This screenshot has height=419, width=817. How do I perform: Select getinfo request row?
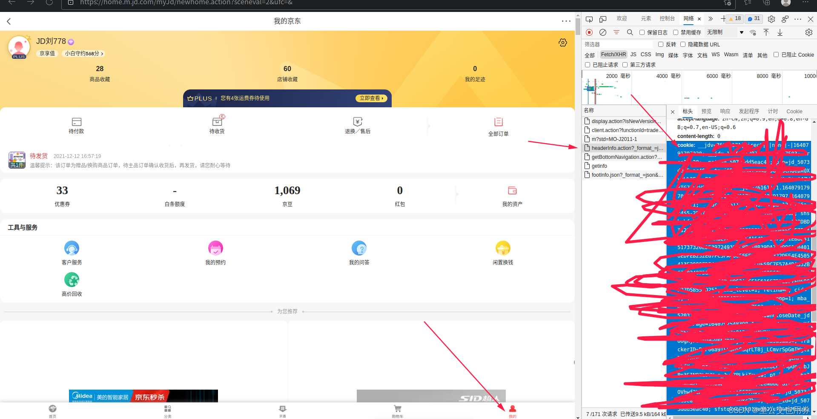coord(624,166)
